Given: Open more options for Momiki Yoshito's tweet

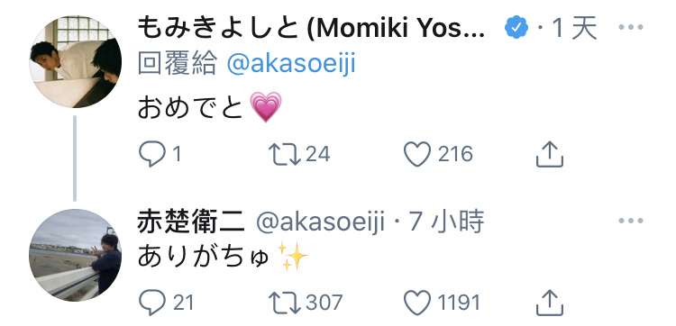Looking at the screenshot, I should point(631,27).
